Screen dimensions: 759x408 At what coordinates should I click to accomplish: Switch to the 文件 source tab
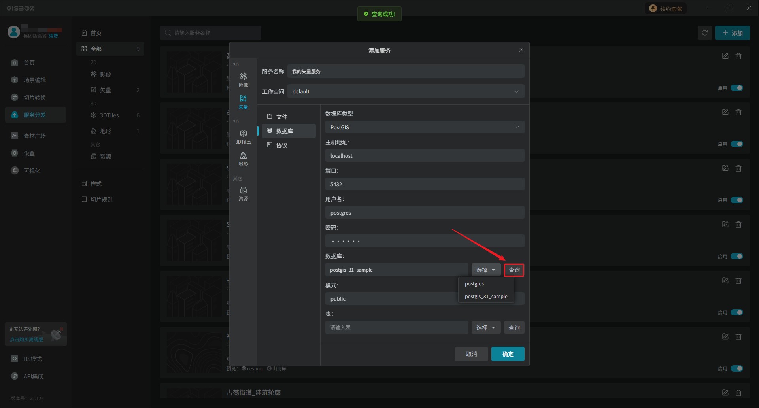point(281,117)
